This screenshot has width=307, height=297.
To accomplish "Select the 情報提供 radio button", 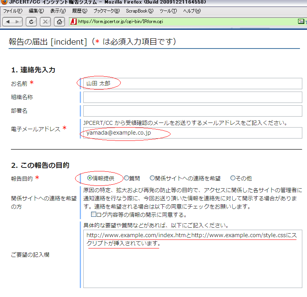I will pyautogui.click(x=90, y=178).
